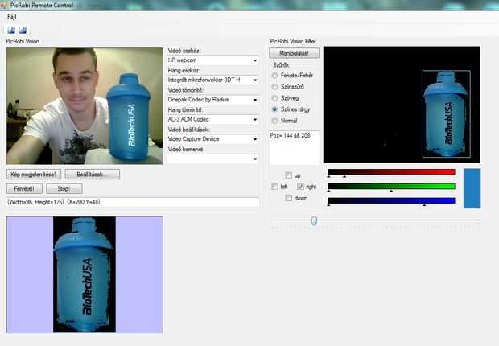Click the Poz= 144 && 208 text box
Image resolution: width=499 pixels, height=346 pixels.
295,148
